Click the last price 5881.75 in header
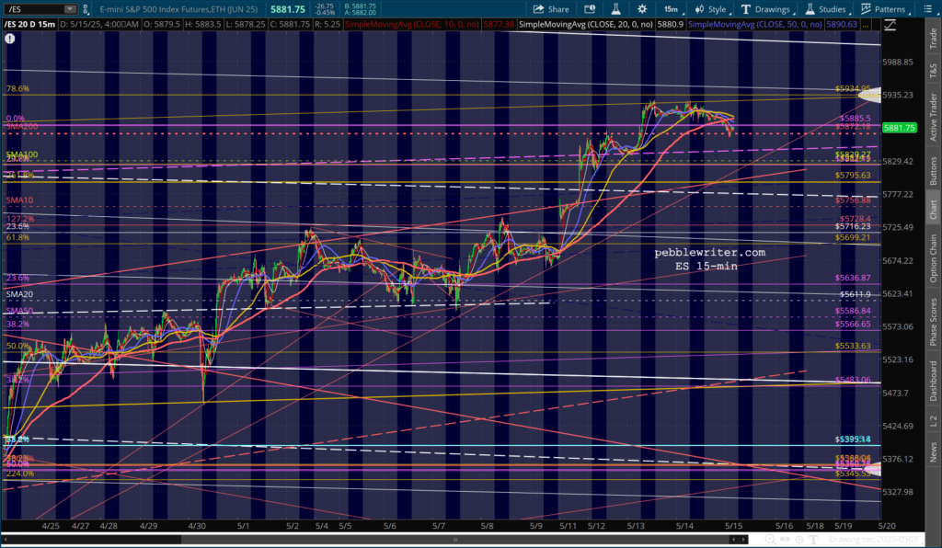 click(x=288, y=9)
